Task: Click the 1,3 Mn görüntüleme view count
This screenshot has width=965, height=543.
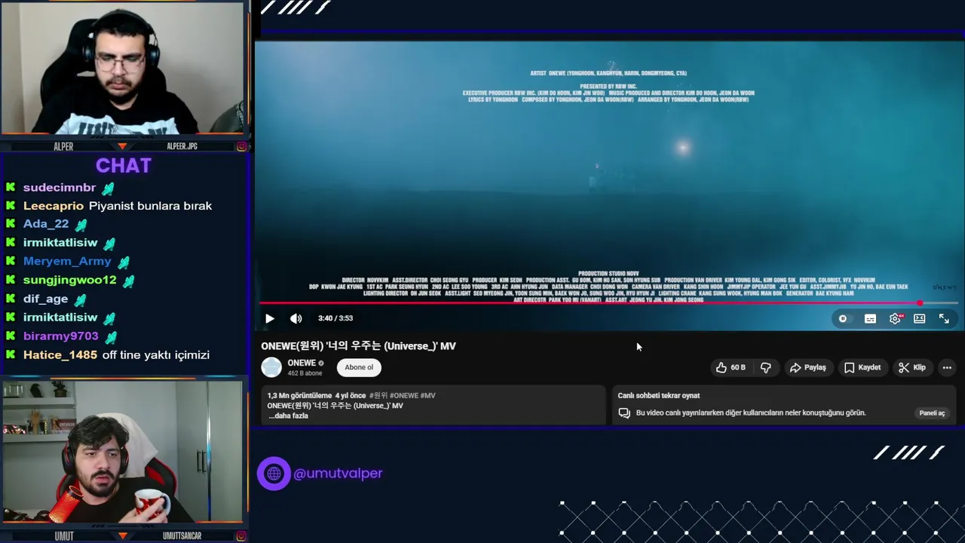Action: 299,395
